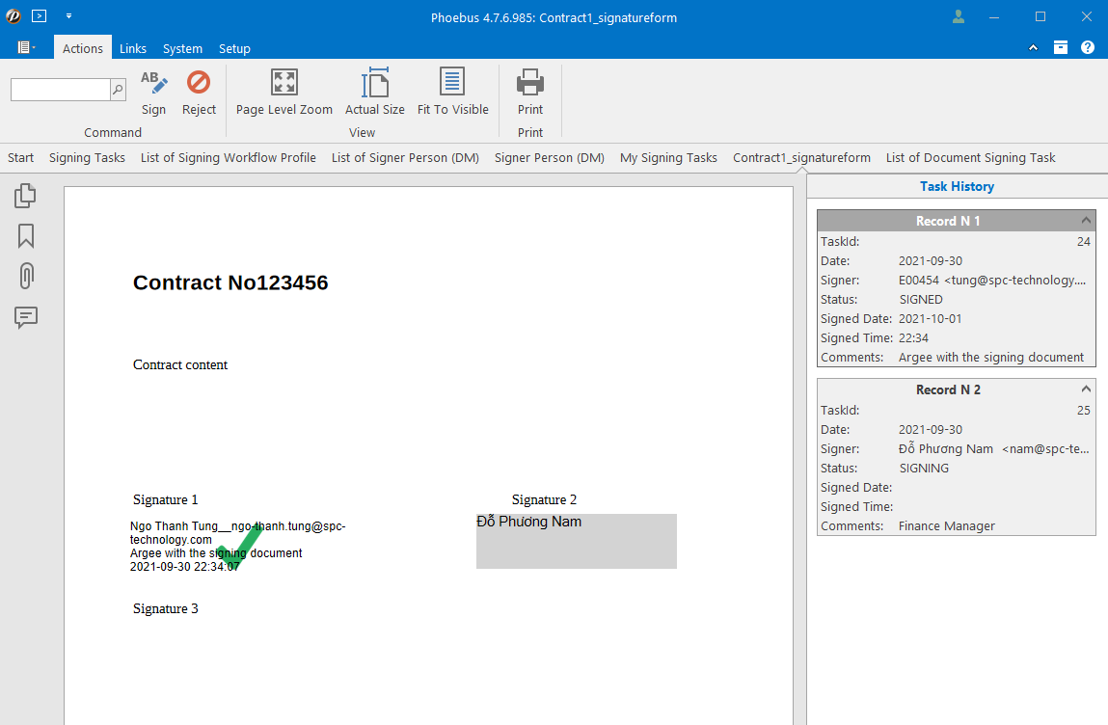Viewport: 1108px width, 725px height.
Task: Collapse the Record N 2 panel
Action: pos(1086,389)
